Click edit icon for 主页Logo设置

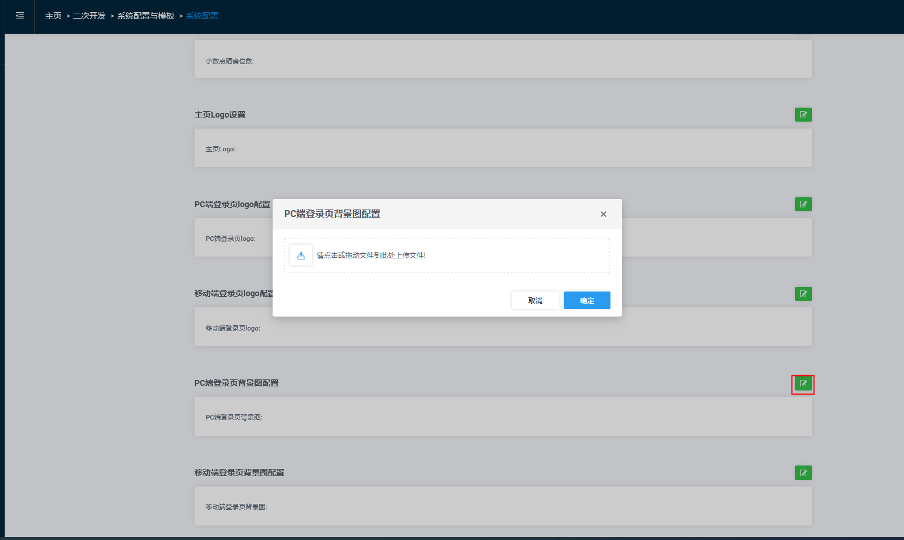point(803,115)
